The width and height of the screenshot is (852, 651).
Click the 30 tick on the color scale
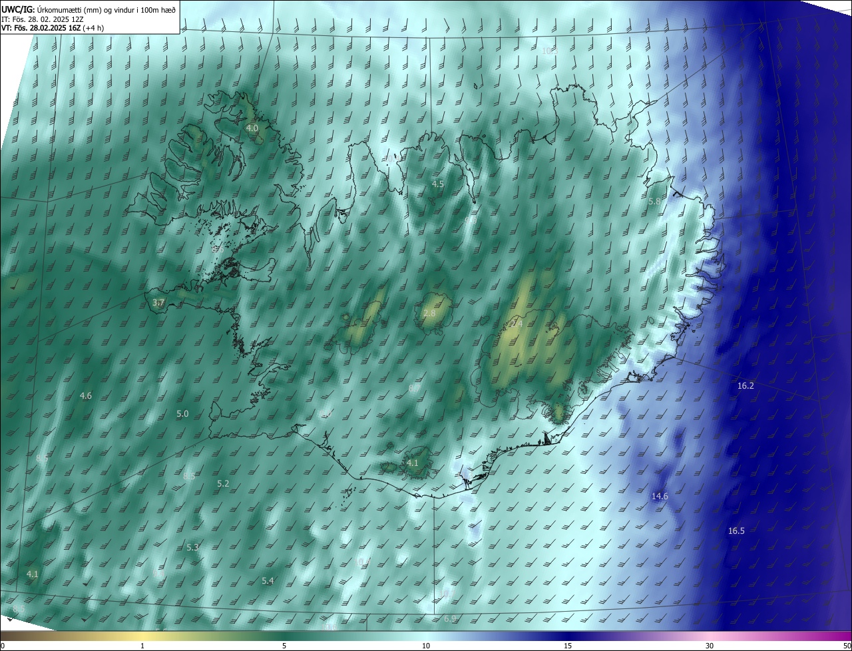coord(710,646)
